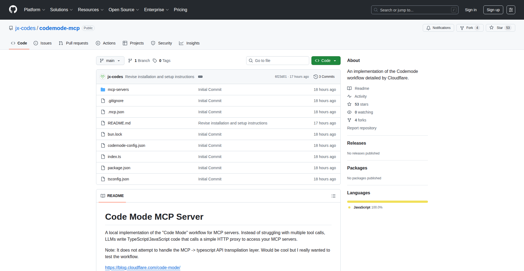Click the Sign up button
The width and height of the screenshot is (524, 271).
493,10
